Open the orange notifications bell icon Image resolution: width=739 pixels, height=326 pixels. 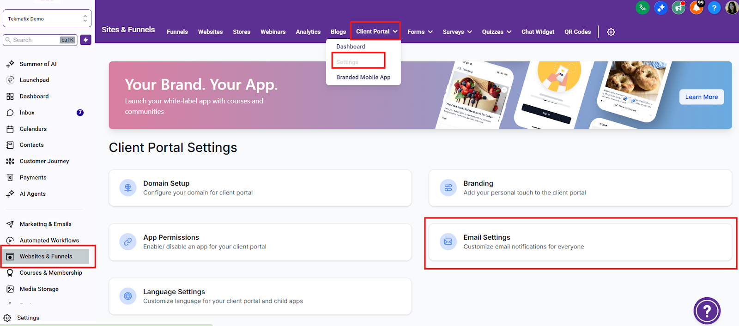click(697, 8)
